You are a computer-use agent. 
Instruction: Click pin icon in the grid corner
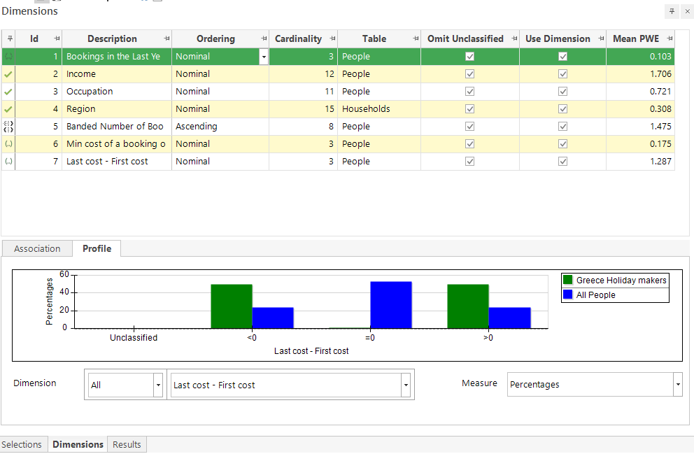pos(9,39)
